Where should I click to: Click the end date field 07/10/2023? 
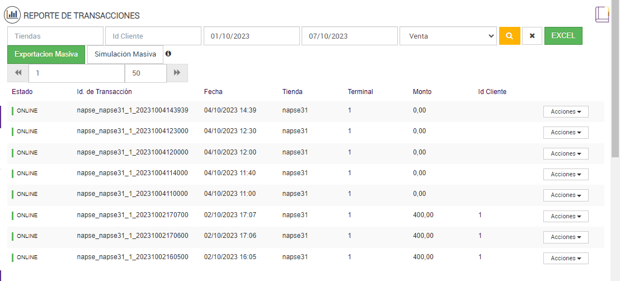(x=349, y=36)
